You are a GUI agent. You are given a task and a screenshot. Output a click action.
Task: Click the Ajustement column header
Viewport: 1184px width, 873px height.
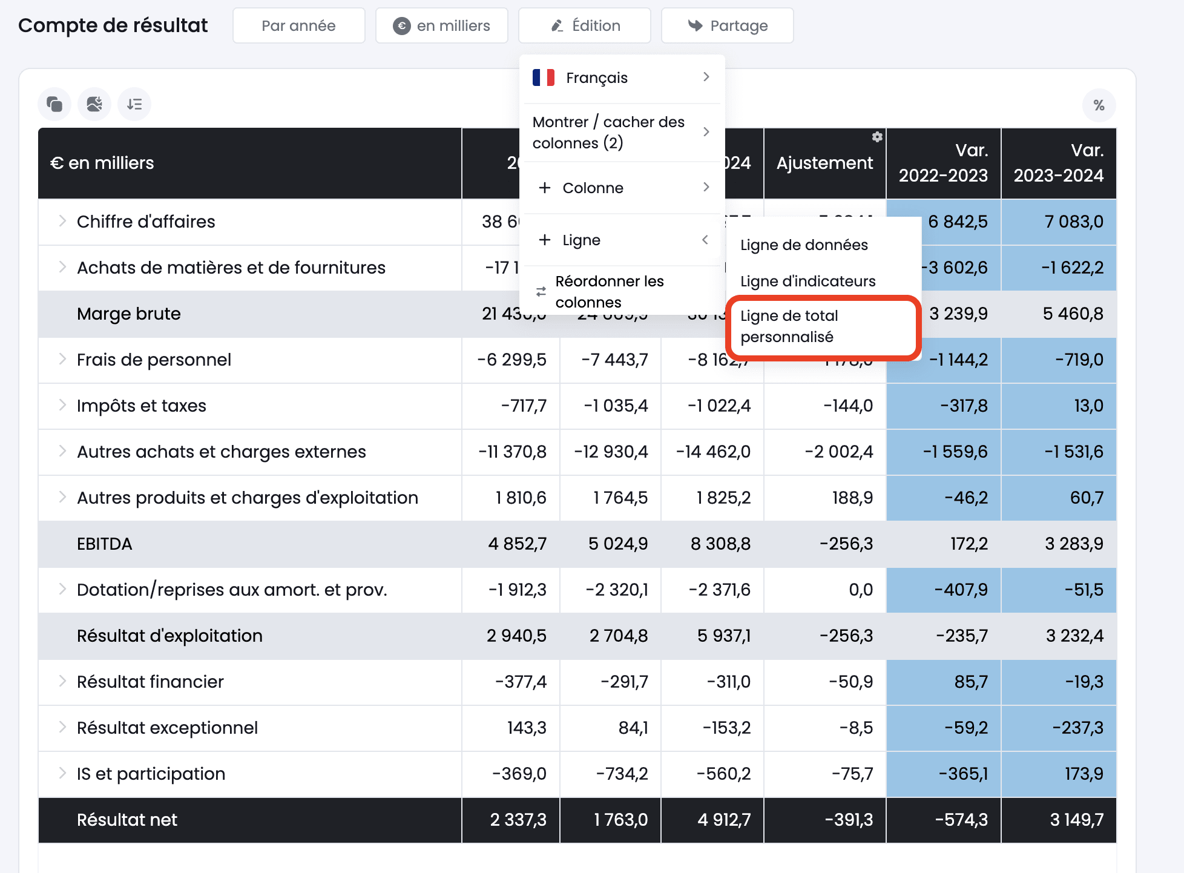click(x=825, y=163)
